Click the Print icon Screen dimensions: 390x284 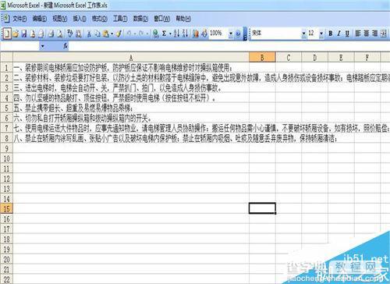[x=51, y=34]
